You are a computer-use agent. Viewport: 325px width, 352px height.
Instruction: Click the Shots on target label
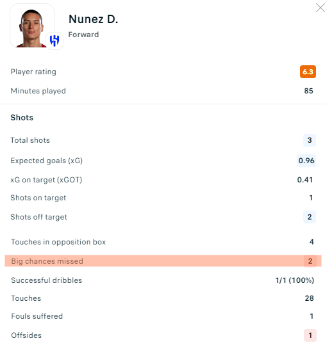point(38,198)
